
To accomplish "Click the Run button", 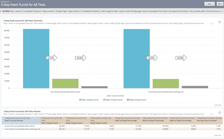I will tap(208, 4).
